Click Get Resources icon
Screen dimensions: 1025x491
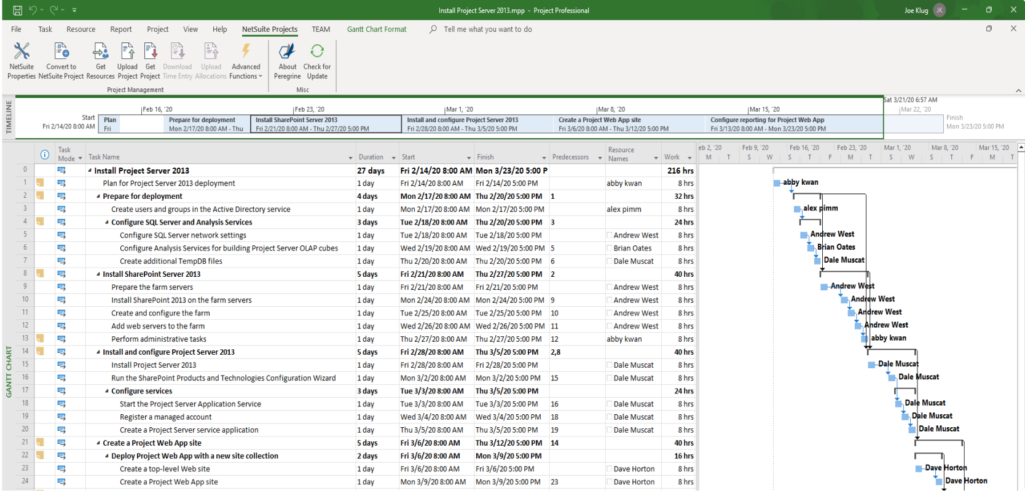(101, 52)
